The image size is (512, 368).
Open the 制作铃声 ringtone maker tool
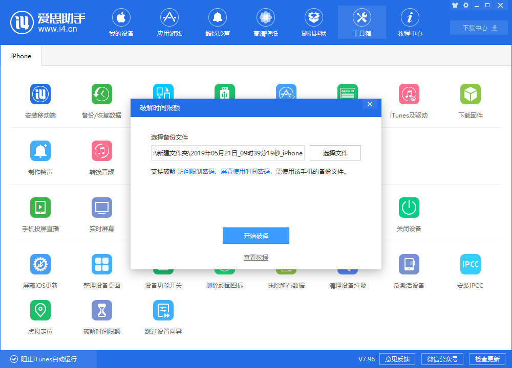[x=40, y=156]
